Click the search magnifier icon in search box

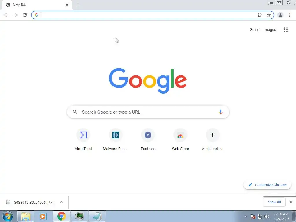click(x=75, y=112)
